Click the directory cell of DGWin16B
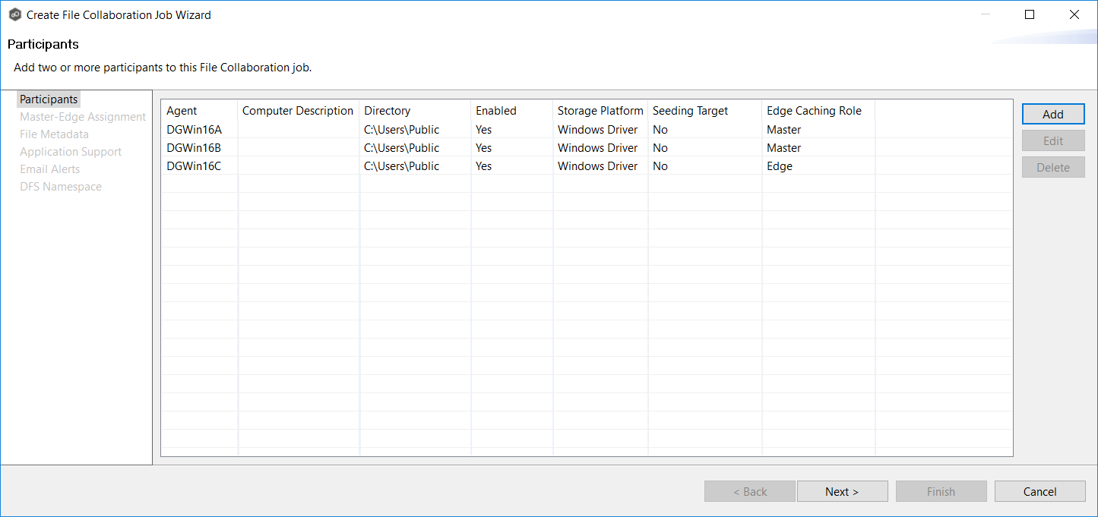This screenshot has width=1098, height=517. tap(402, 148)
